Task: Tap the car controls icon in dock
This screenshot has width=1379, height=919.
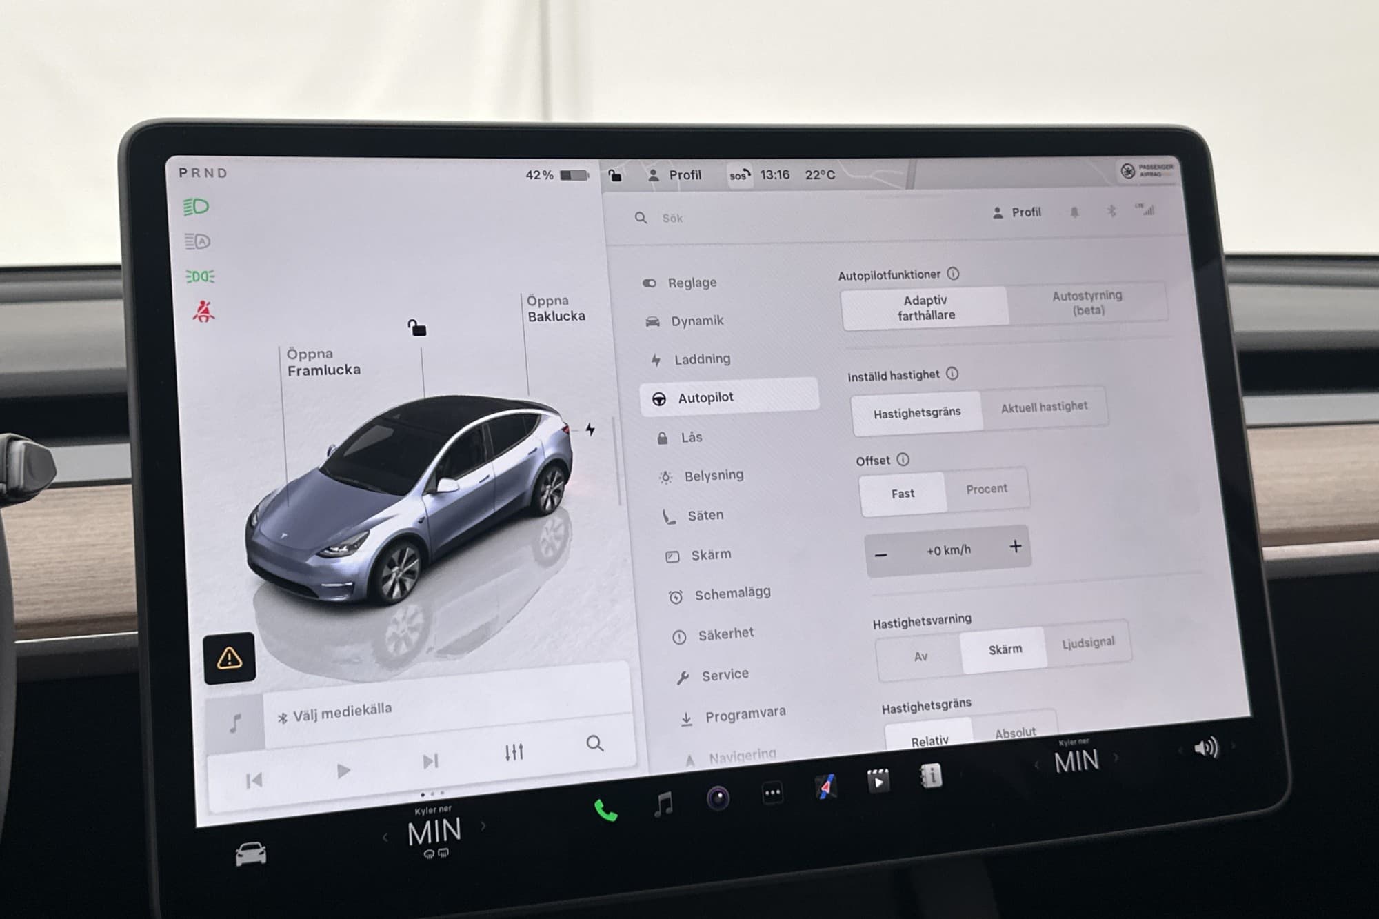Action: 250,854
